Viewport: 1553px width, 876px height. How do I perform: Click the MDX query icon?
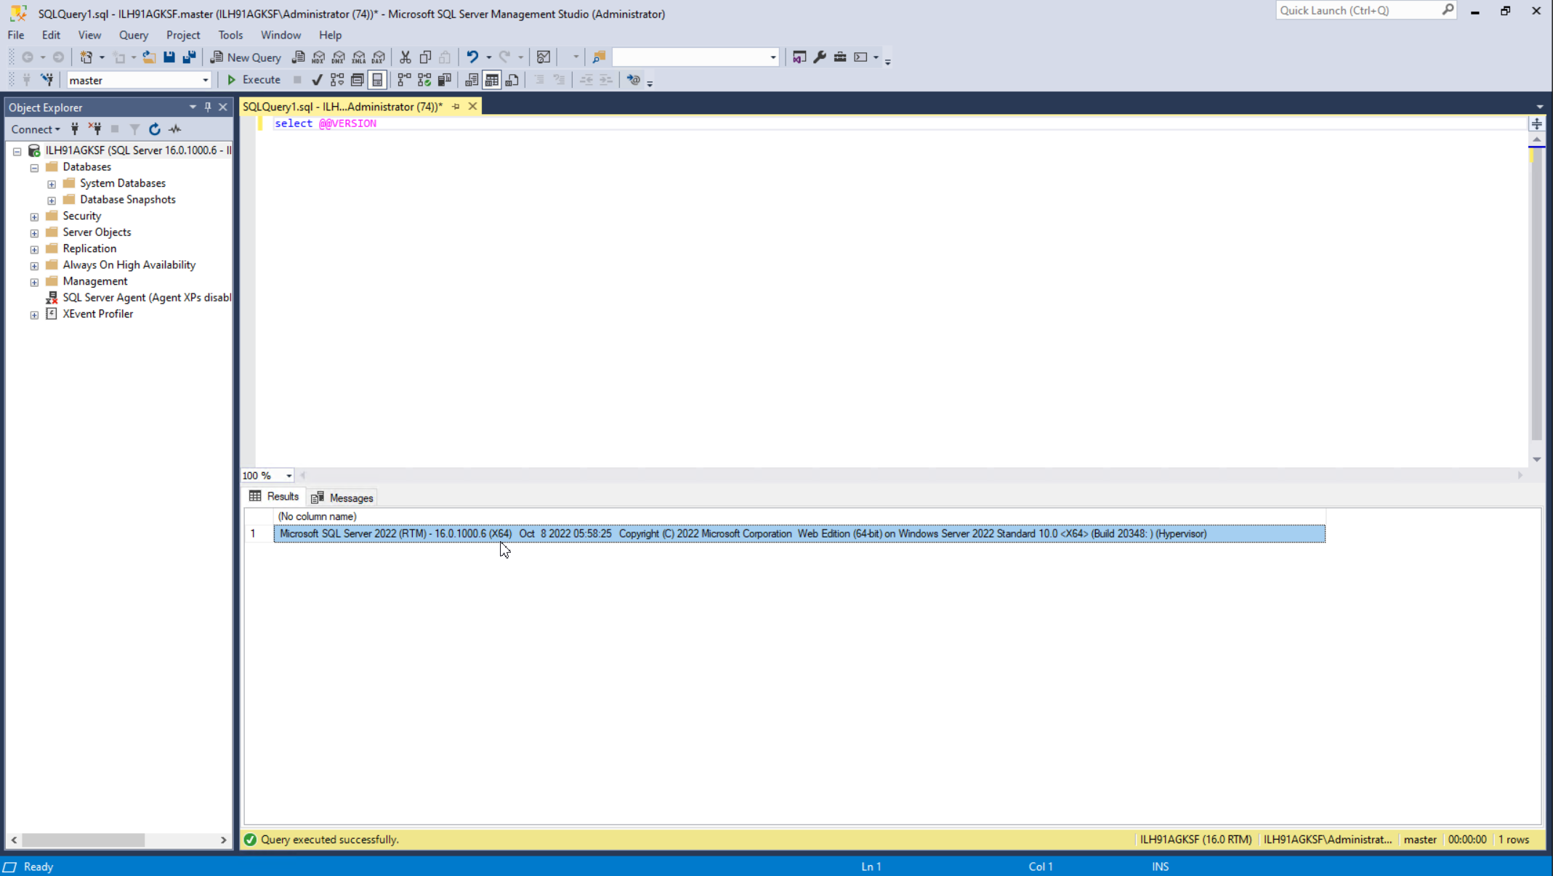pyautogui.click(x=318, y=57)
